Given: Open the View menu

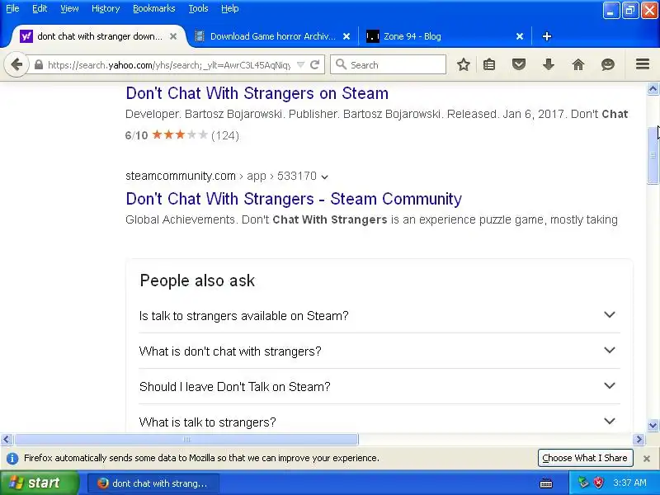Looking at the screenshot, I should 69,8.
